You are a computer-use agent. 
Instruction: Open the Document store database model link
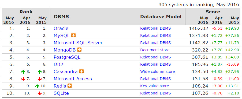pos(155,50)
